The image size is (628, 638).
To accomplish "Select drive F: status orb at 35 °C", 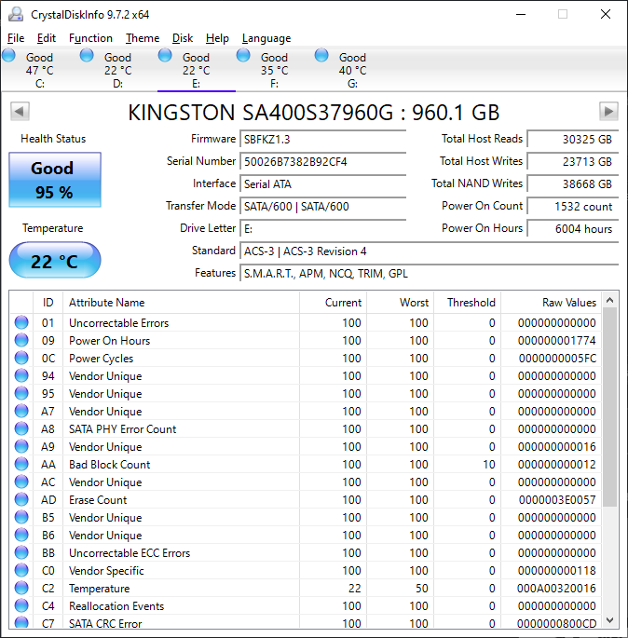I will [243, 55].
